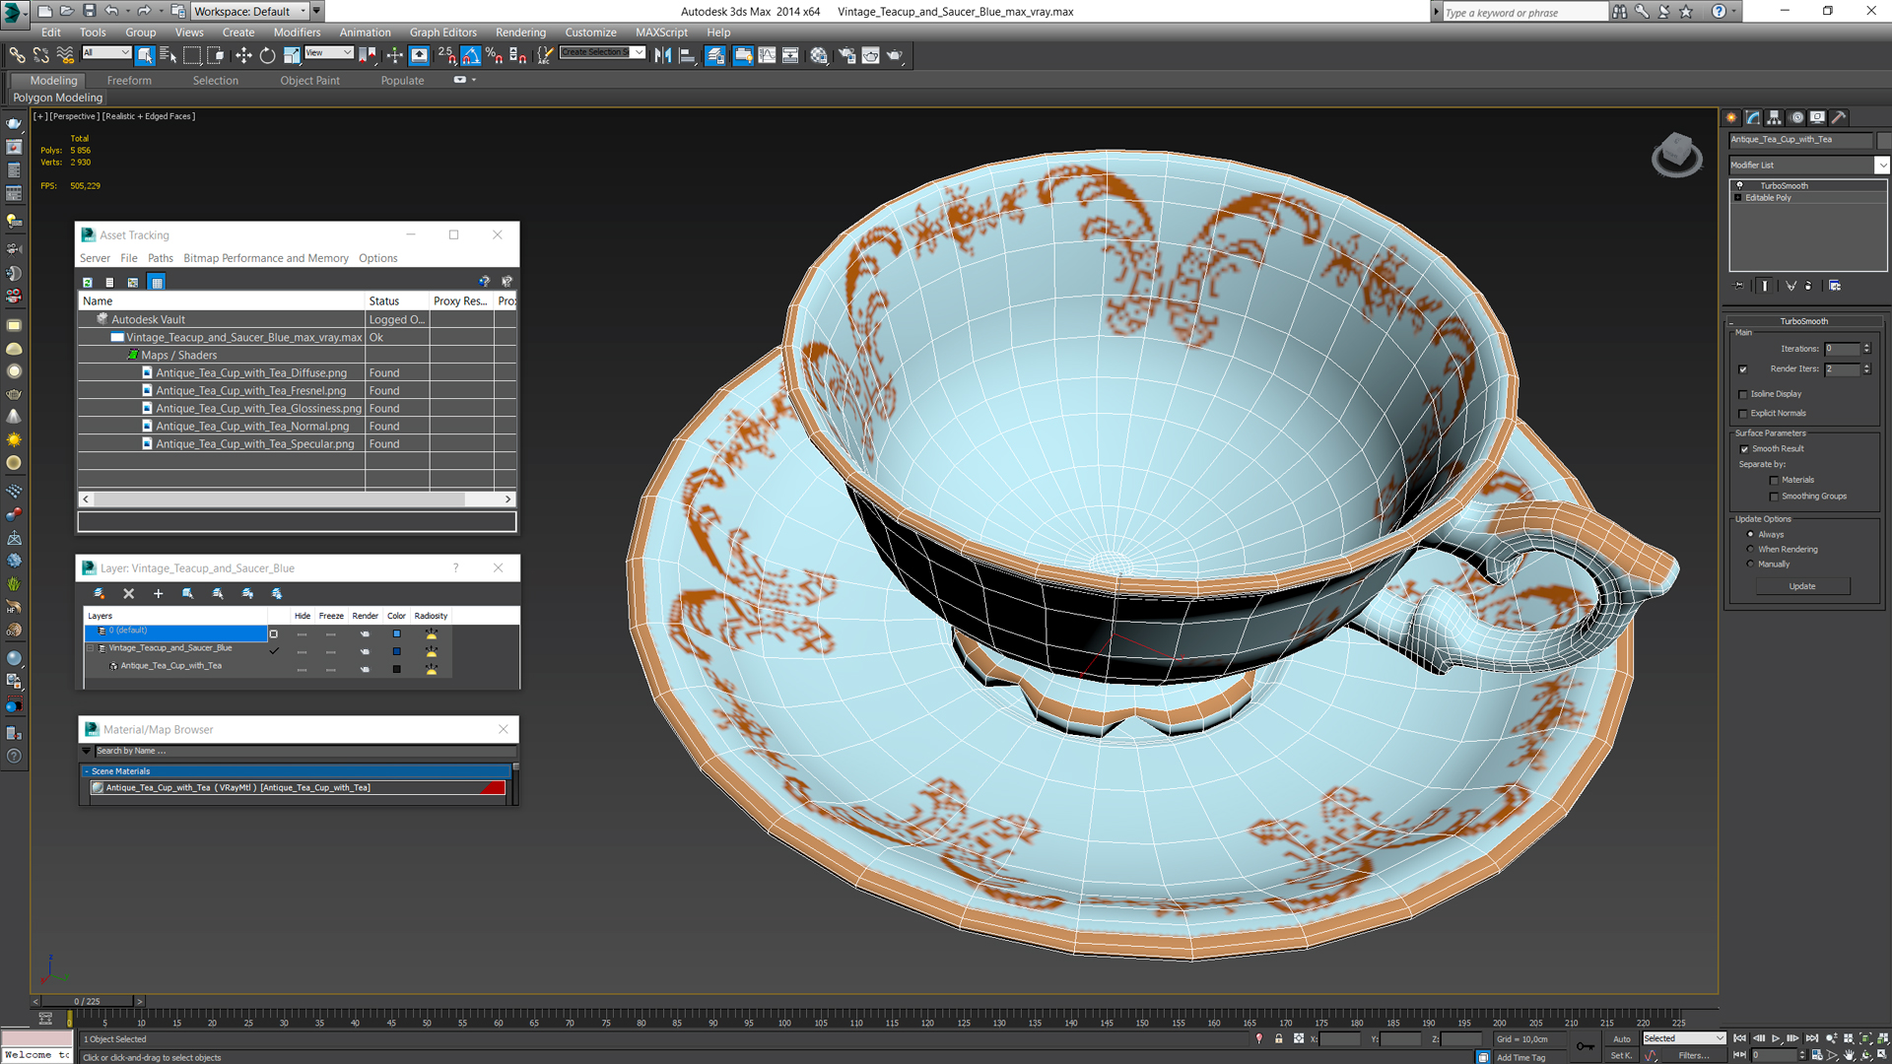This screenshot has width=1892, height=1064.
Task: Click color swatch of Antique_Tea_Cup_with_Tea layer row
Action: coord(396,669)
